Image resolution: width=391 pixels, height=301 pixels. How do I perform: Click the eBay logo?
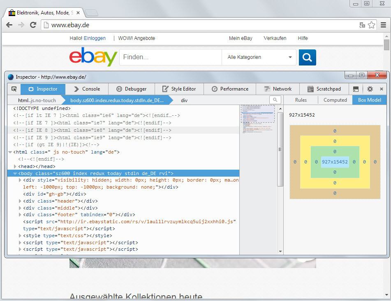[x=93, y=57]
